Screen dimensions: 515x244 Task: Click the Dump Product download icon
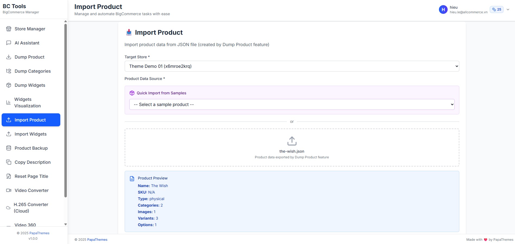[8, 57]
